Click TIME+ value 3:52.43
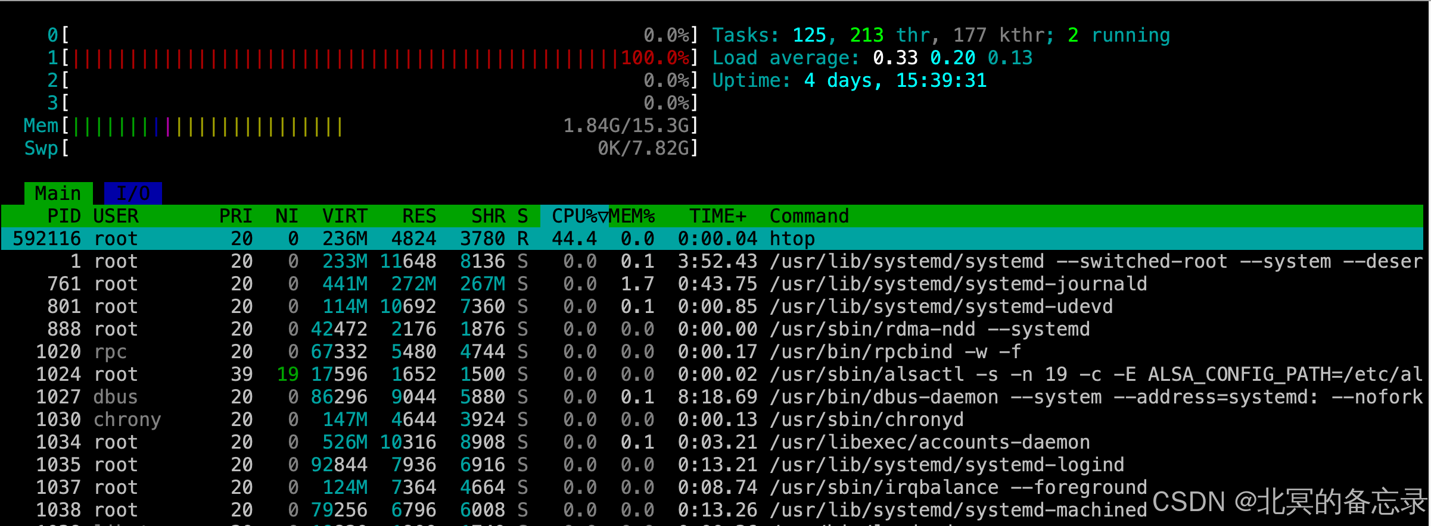1431x526 pixels. (717, 261)
